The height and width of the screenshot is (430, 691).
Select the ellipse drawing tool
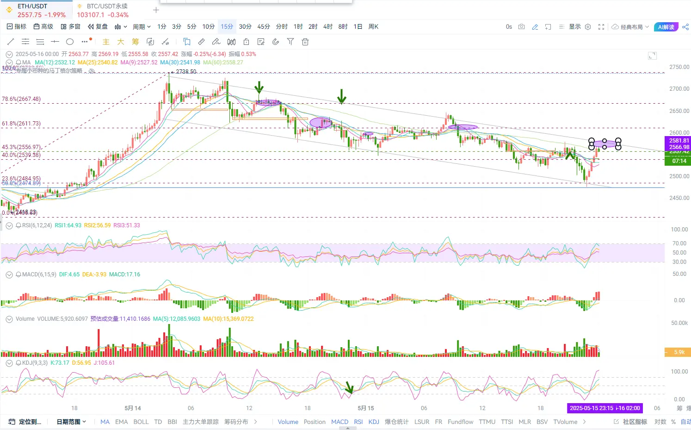point(70,42)
